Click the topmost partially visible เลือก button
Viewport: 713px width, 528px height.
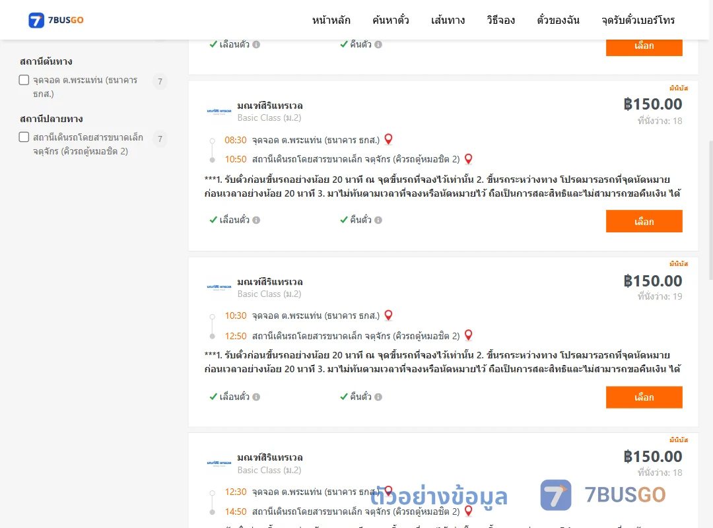point(644,48)
